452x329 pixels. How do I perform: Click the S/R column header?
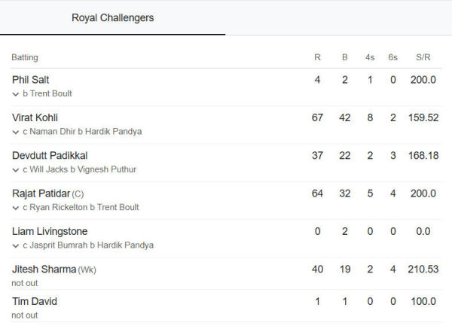(x=423, y=57)
